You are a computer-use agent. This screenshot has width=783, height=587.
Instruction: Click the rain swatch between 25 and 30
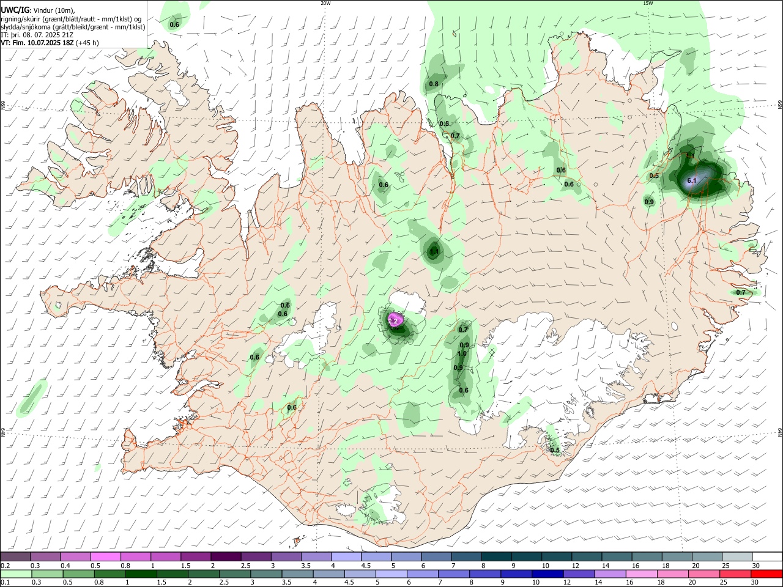(735, 574)
